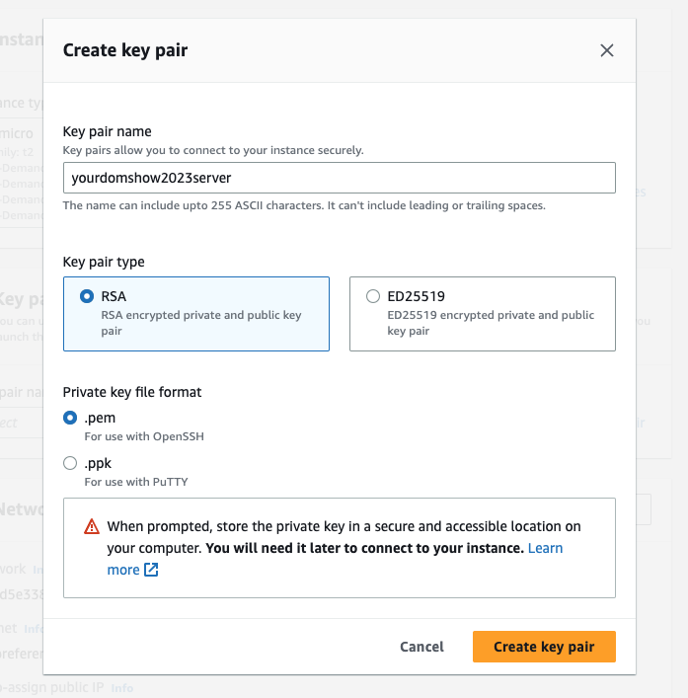Cancel the key pair creation

pos(421,647)
